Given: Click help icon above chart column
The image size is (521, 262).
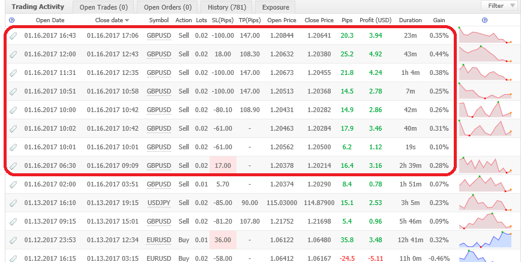Looking at the screenshot, I should coord(484,20).
